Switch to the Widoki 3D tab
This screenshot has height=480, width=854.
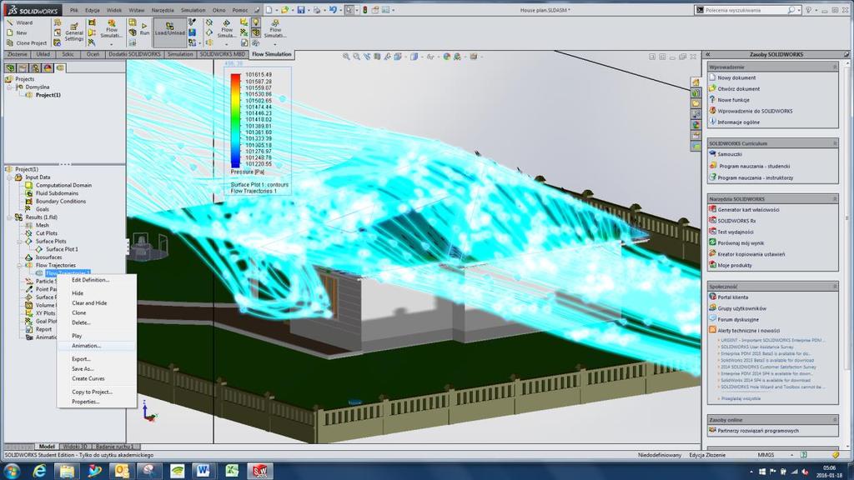74,447
